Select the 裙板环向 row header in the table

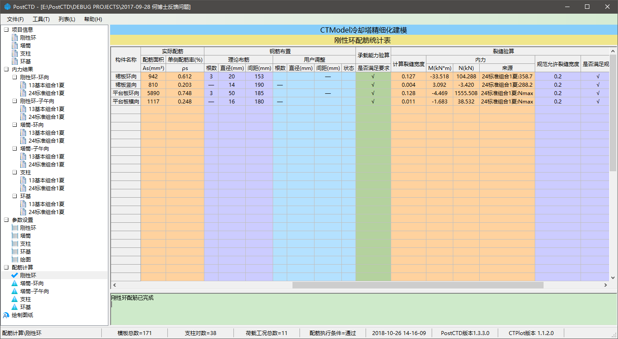click(x=126, y=77)
